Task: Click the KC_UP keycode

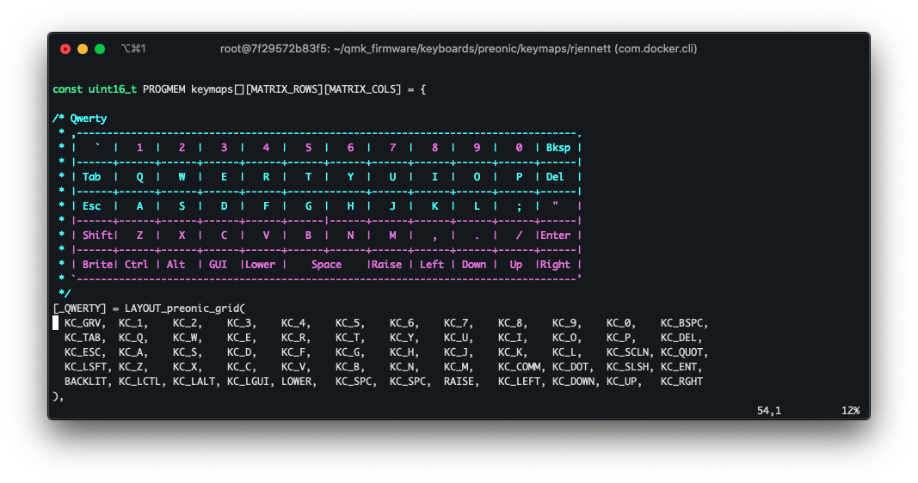Action: 624,382
